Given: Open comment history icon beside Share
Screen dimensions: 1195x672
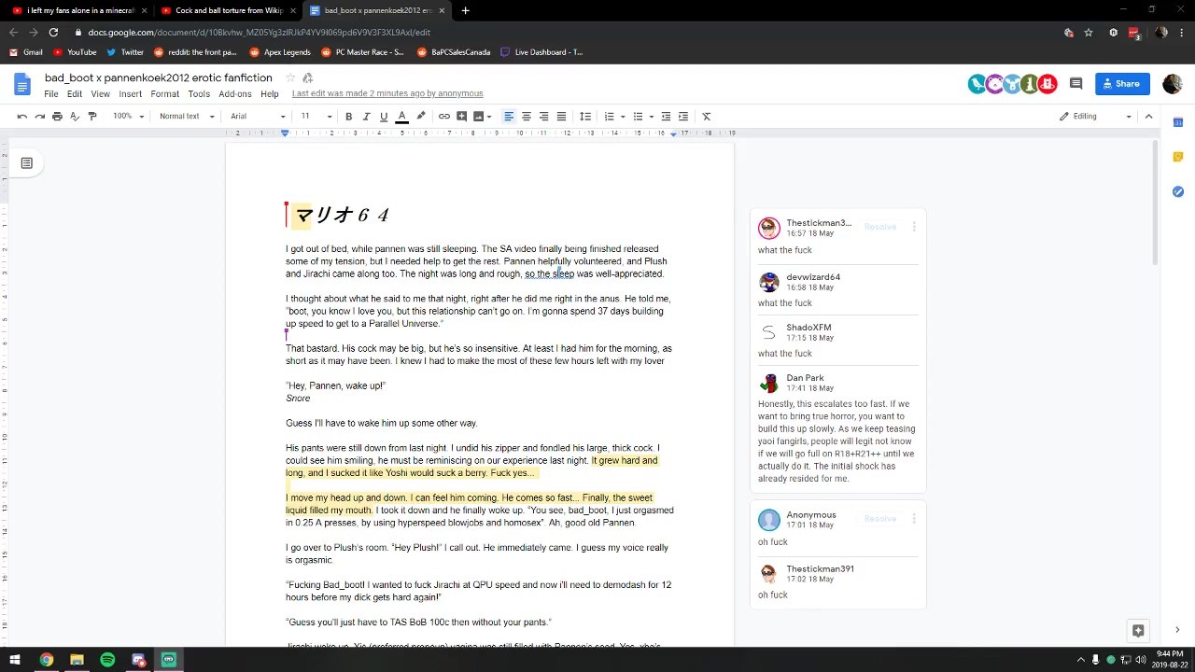Looking at the screenshot, I should [1075, 84].
